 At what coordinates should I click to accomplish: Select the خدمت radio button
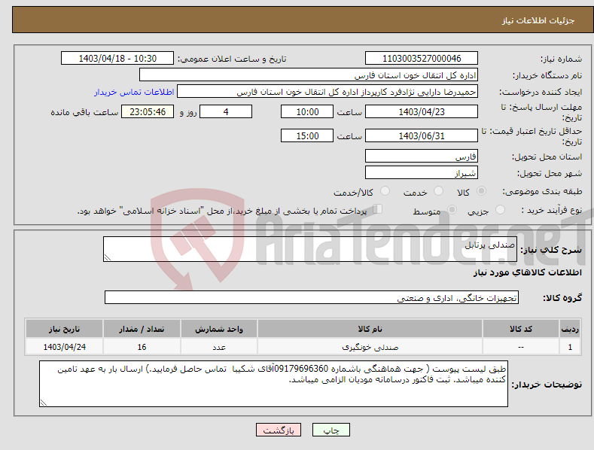click(x=438, y=191)
